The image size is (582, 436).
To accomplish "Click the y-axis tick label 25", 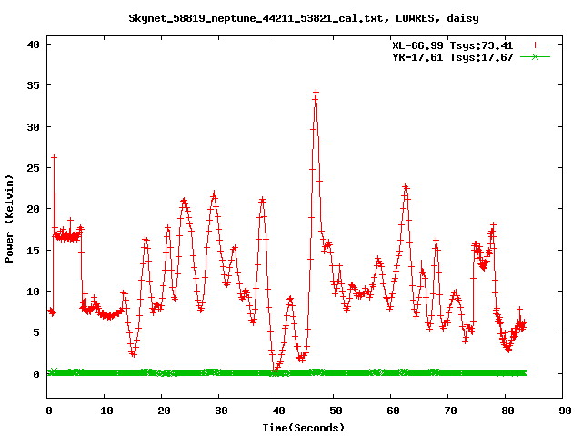I will [x=33, y=168].
